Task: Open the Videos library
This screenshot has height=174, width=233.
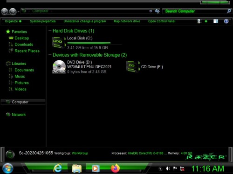Action: pos(21,89)
